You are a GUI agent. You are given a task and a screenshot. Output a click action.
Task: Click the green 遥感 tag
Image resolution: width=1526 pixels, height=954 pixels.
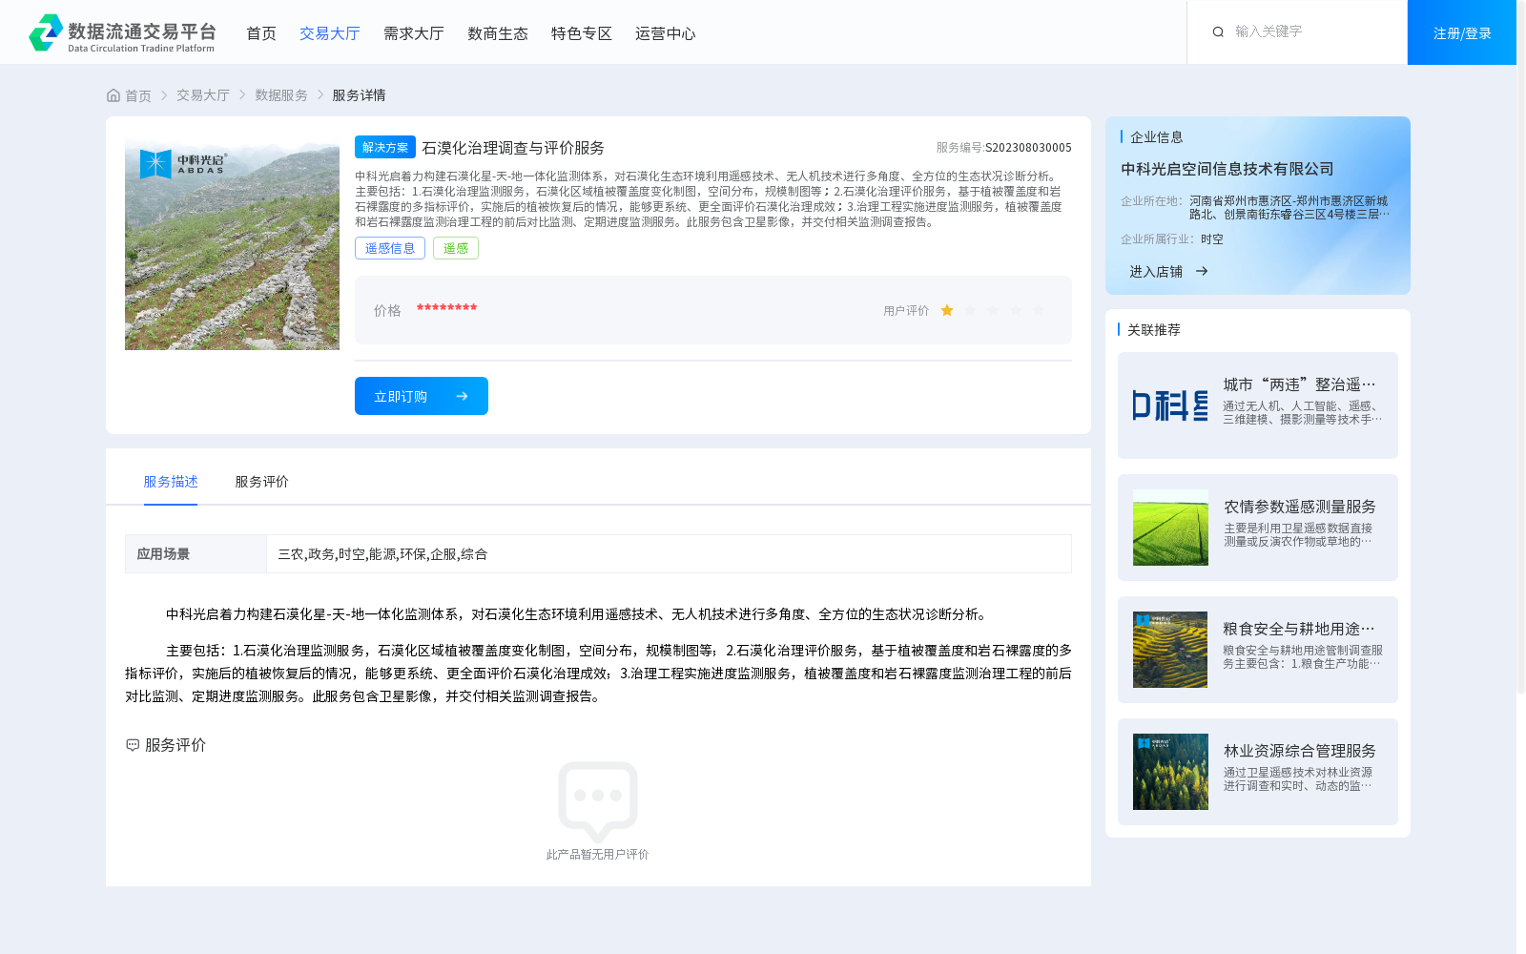click(x=456, y=248)
